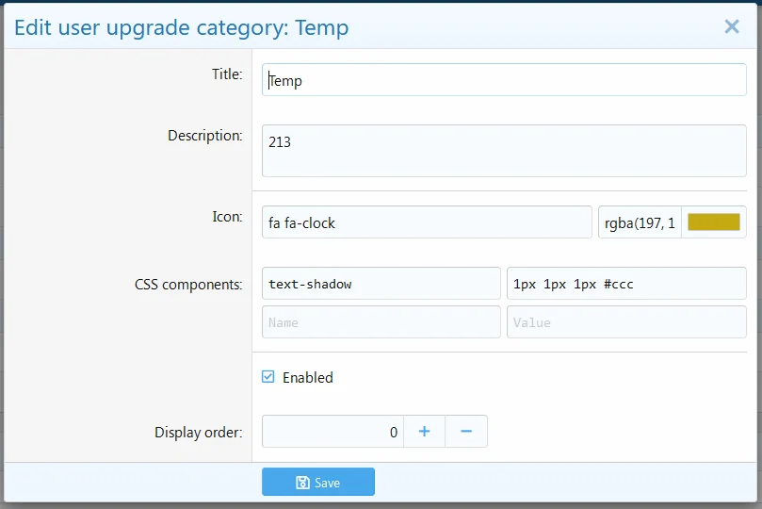Click the rgba color value field
762x509 pixels.
click(x=640, y=222)
